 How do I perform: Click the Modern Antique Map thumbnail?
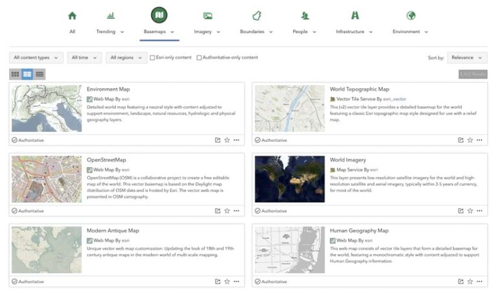coord(47,250)
